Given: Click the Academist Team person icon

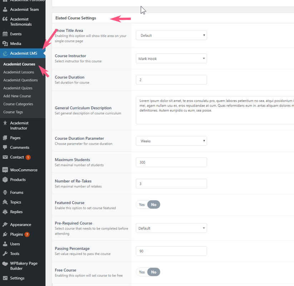Looking at the screenshot, I should coord(5,9).
